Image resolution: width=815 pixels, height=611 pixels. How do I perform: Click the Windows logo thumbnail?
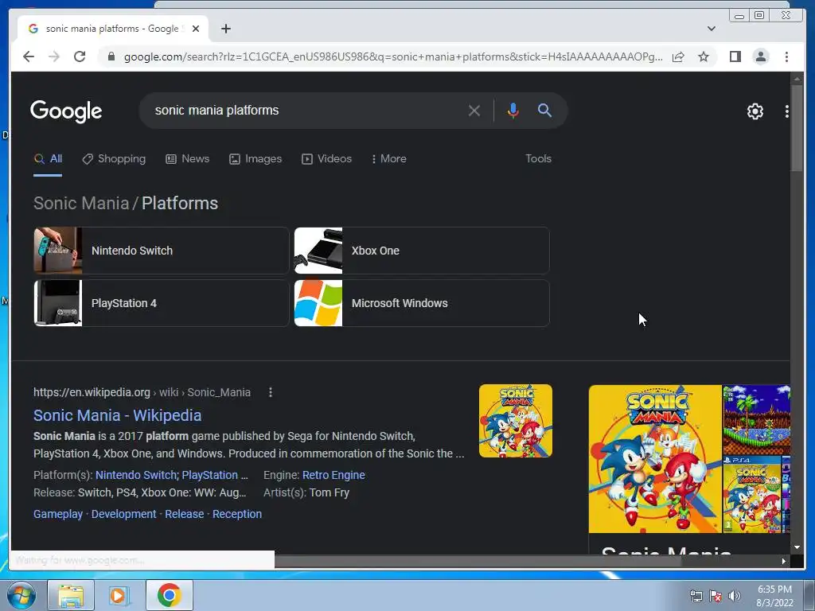(318, 303)
